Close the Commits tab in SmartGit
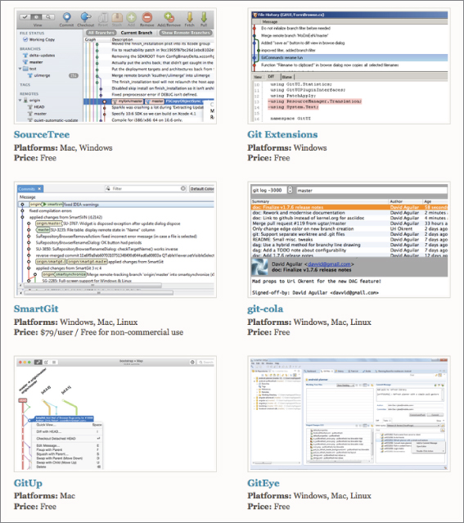464x523 pixels. pyautogui.click(x=39, y=189)
